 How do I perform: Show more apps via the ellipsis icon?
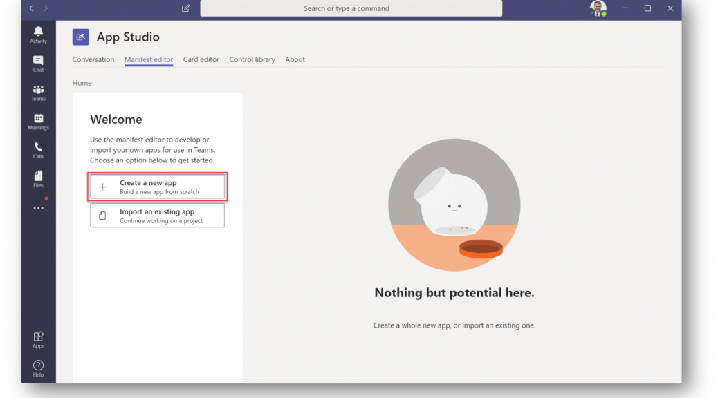click(x=39, y=208)
